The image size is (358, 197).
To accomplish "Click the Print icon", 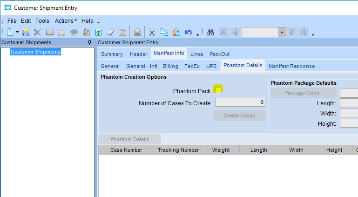I will click(137, 32).
